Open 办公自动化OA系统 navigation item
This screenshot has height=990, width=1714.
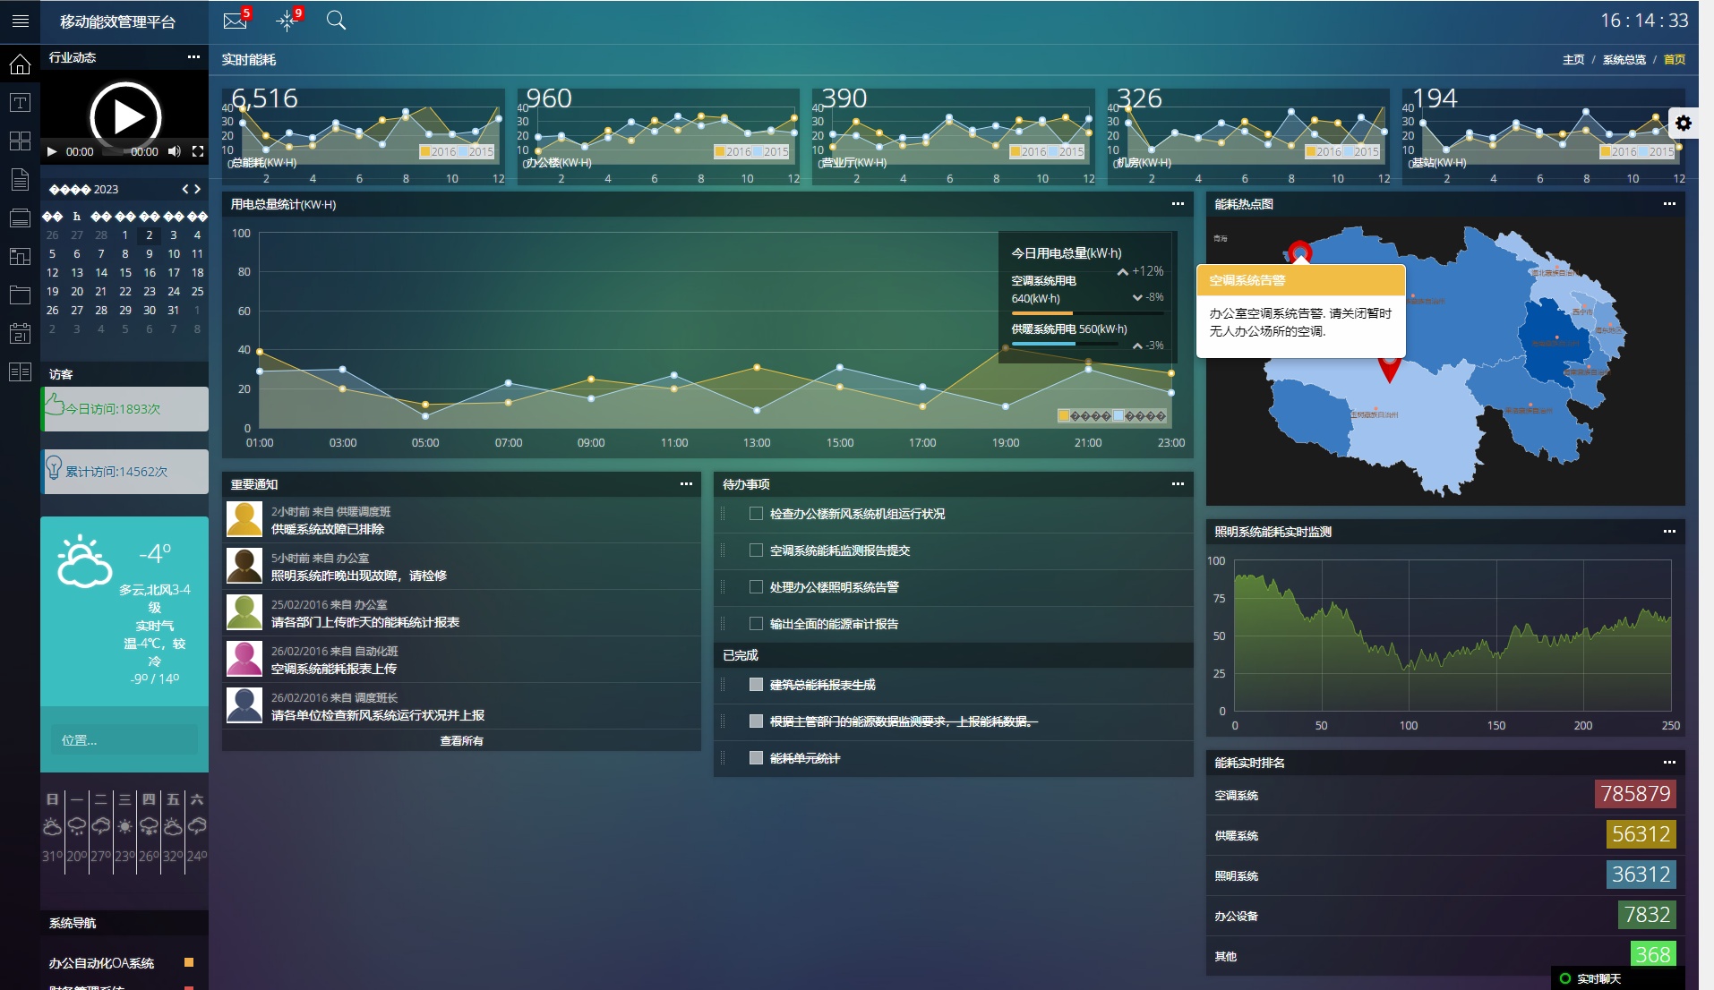[x=101, y=963]
